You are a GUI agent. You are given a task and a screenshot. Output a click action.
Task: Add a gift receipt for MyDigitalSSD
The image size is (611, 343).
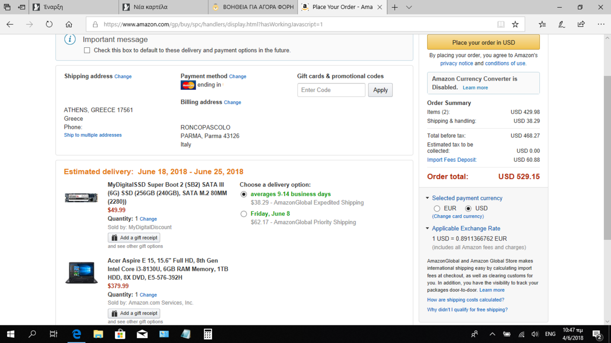tap(134, 238)
